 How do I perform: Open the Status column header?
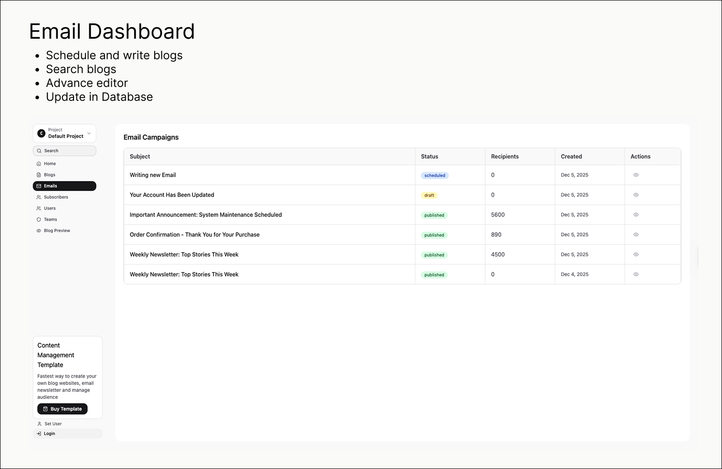point(429,156)
